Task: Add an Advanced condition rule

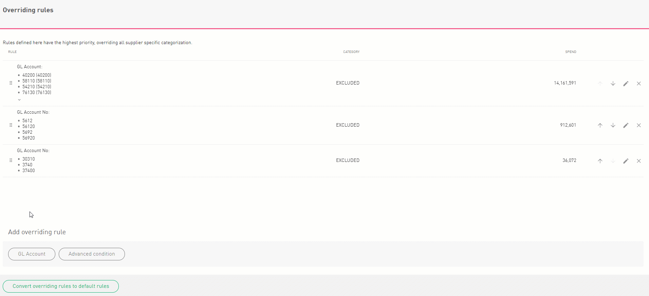Action: (x=92, y=254)
